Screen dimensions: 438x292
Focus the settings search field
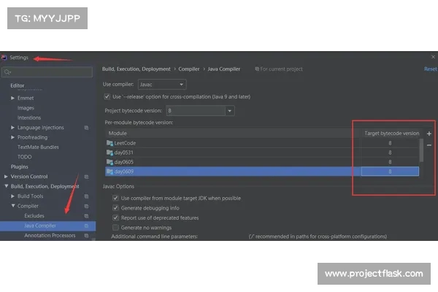(x=47, y=72)
